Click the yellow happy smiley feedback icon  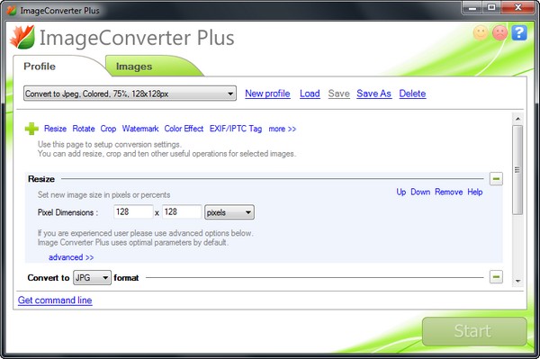coord(481,32)
